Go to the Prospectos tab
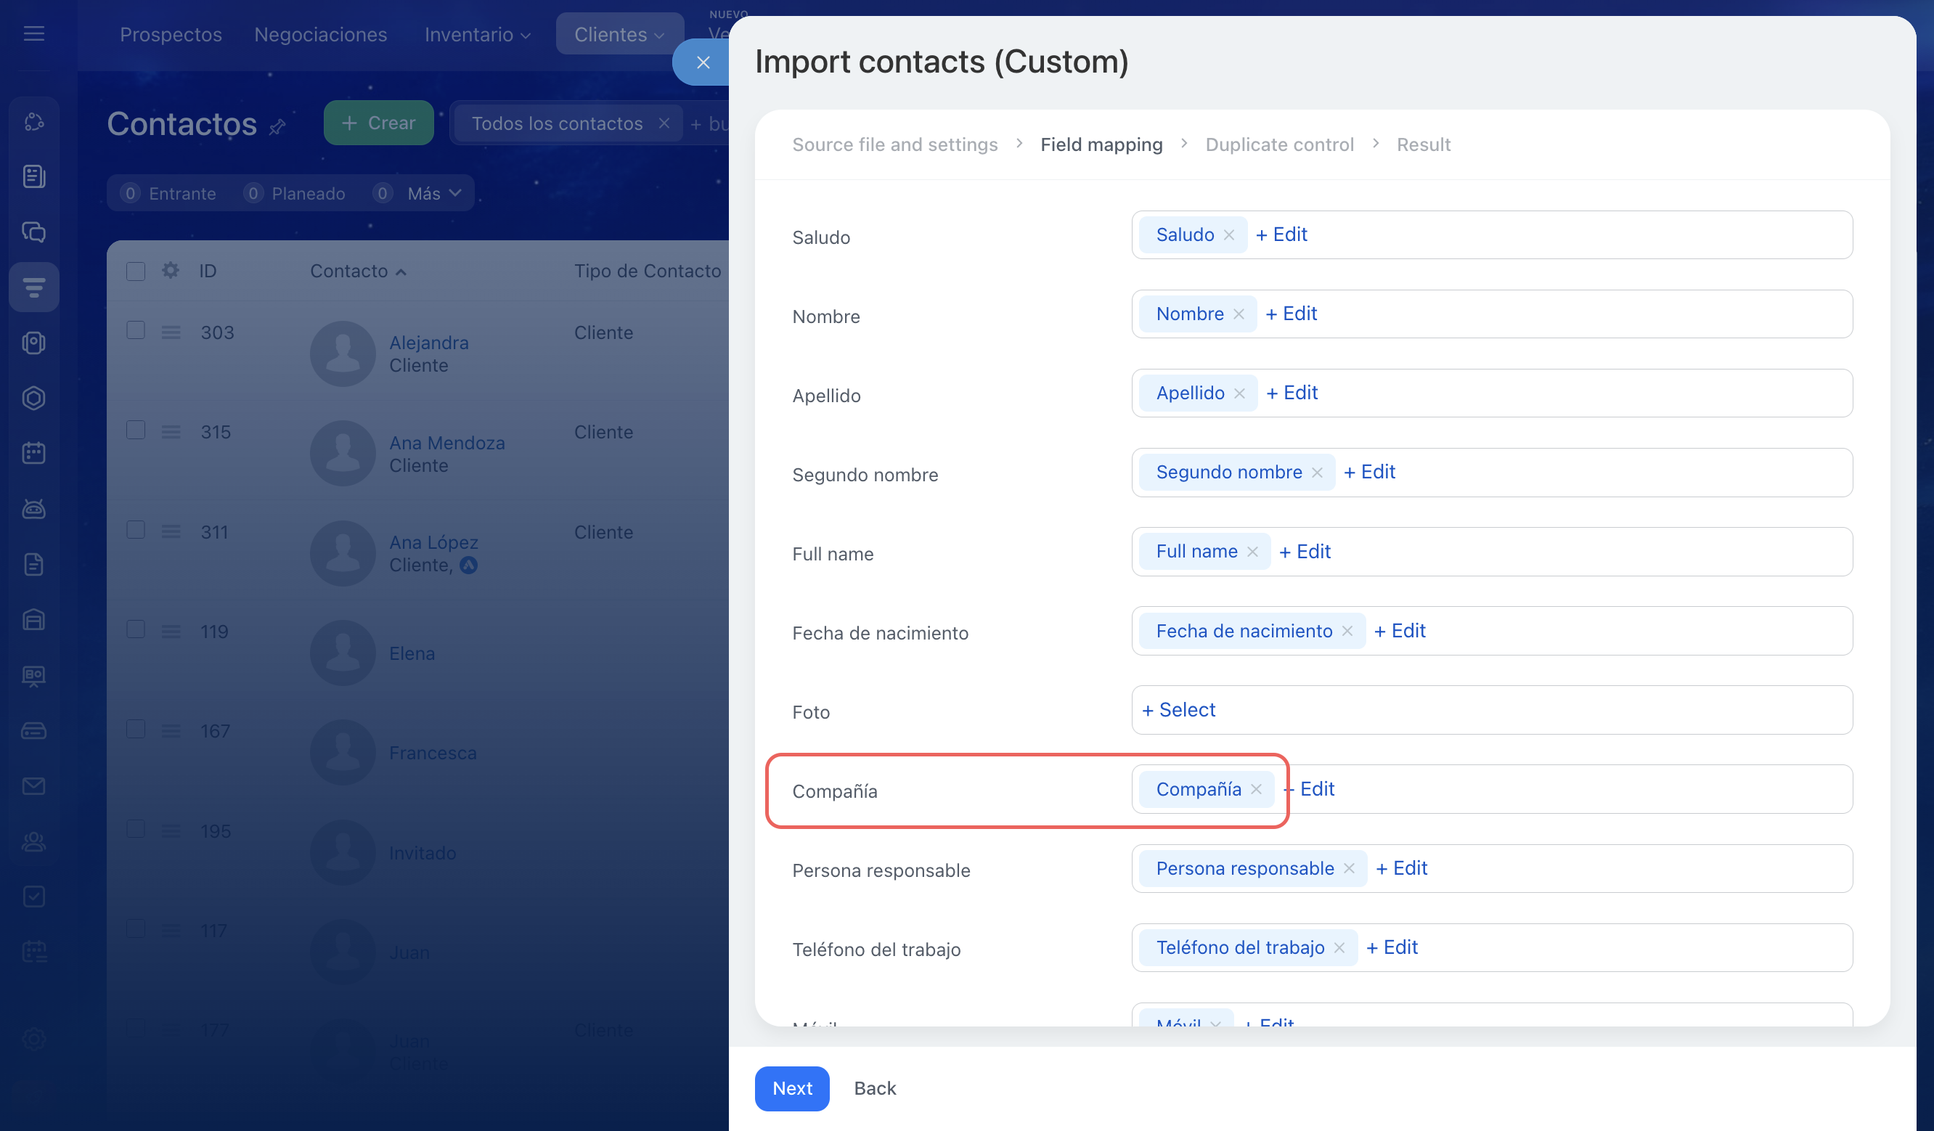 pyautogui.click(x=171, y=35)
